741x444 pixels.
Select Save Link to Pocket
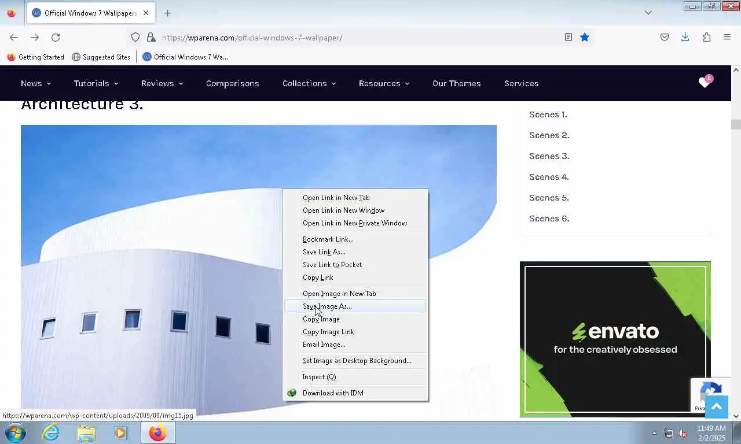click(x=355, y=265)
